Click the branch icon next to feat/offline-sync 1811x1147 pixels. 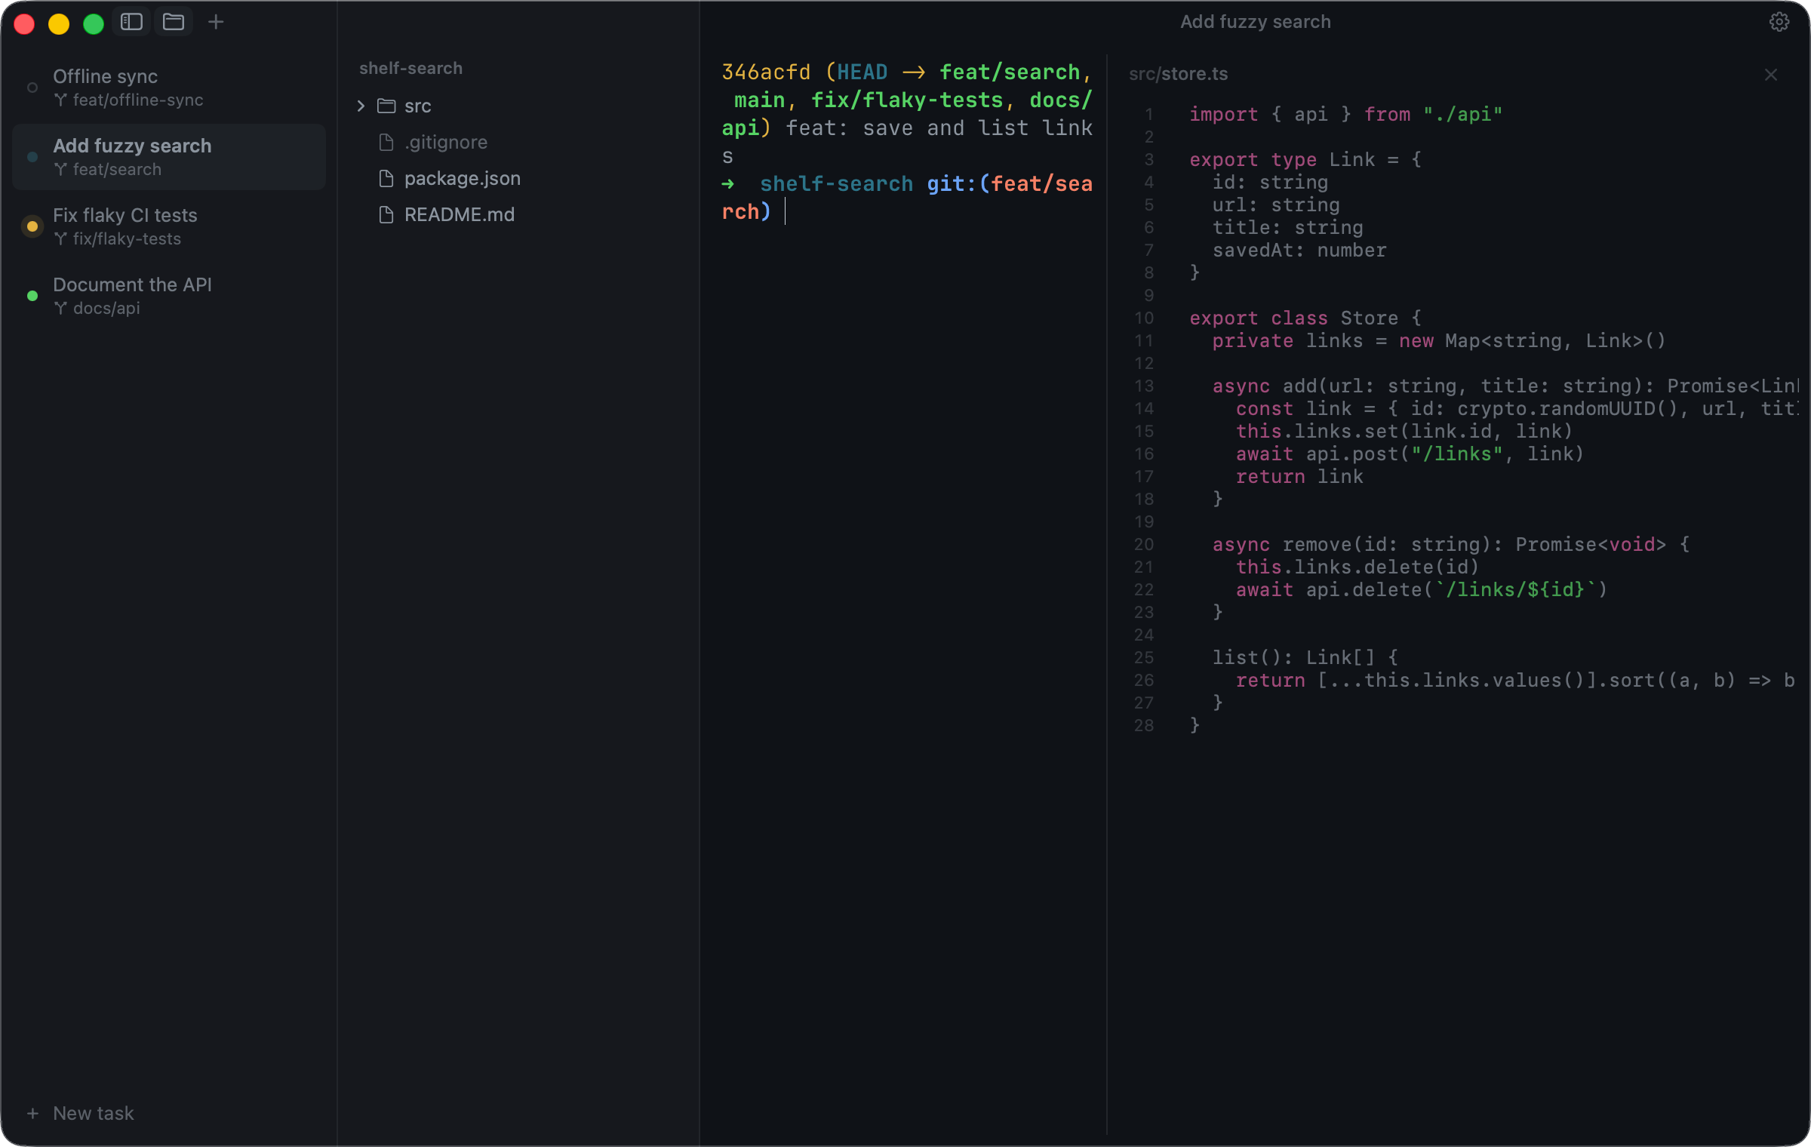61,100
